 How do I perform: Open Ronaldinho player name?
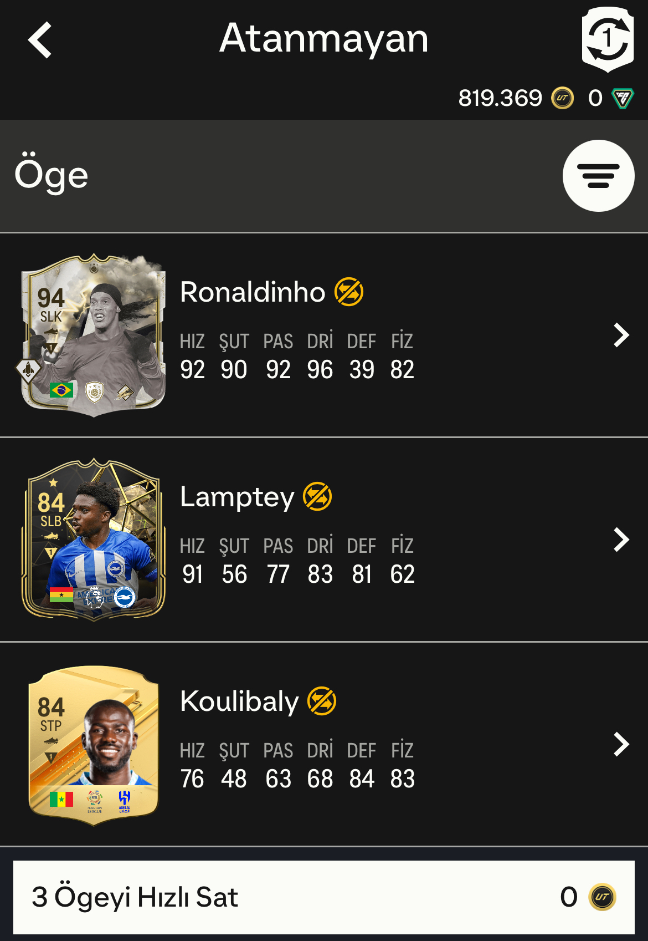(253, 292)
